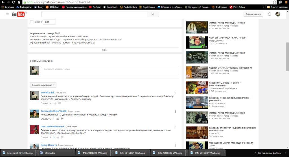
Task: Open Зомби 4 серия video thumbnail
Action: (x=197, y=27)
